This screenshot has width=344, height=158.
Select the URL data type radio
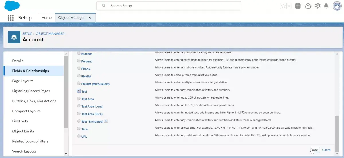tap(79, 136)
